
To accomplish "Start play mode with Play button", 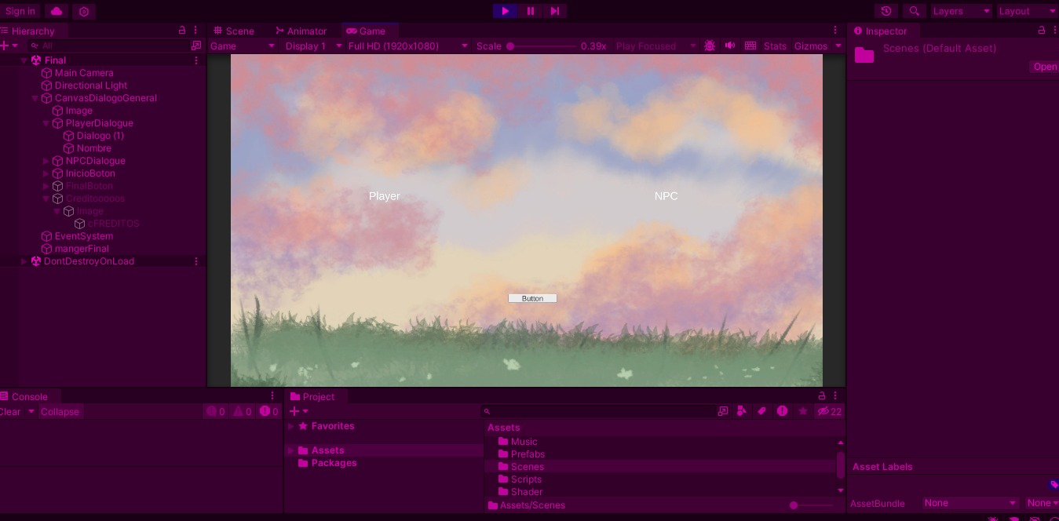I will click(506, 11).
